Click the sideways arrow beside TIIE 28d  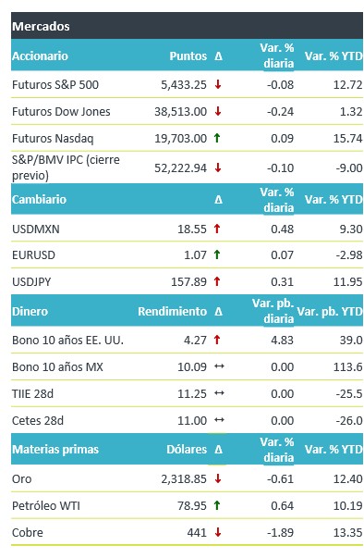pos(219,393)
